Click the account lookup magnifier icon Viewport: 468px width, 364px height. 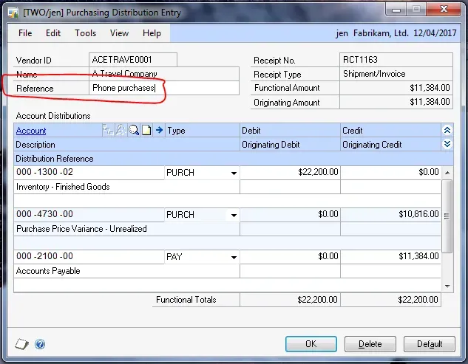click(134, 131)
